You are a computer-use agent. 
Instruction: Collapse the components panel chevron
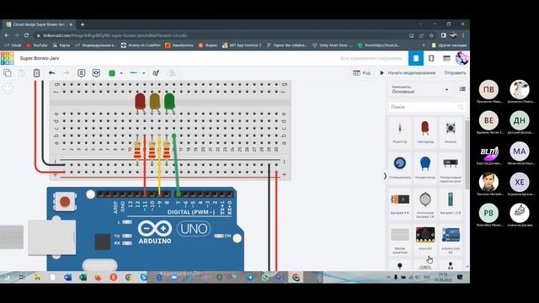coord(385,176)
